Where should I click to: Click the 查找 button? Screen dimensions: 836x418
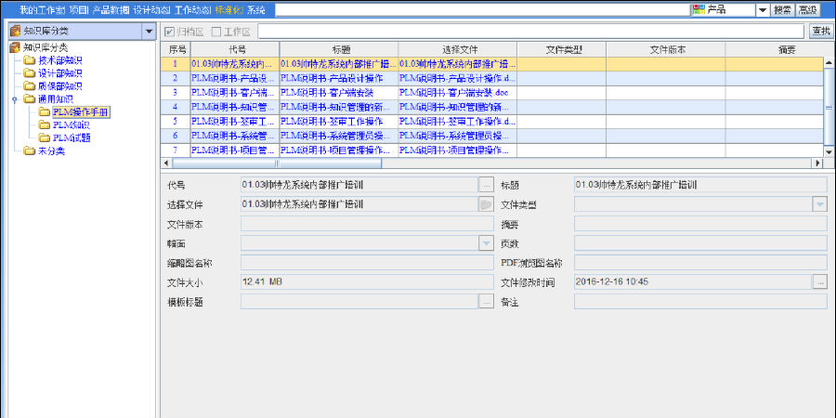coord(820,32)
